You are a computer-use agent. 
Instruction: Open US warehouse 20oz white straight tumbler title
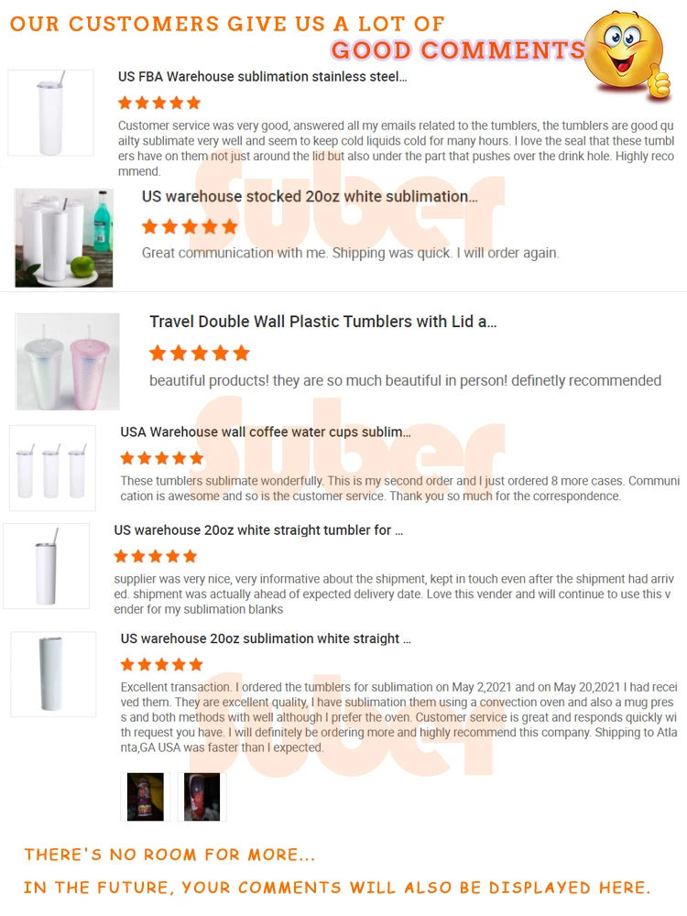(258, 530)
